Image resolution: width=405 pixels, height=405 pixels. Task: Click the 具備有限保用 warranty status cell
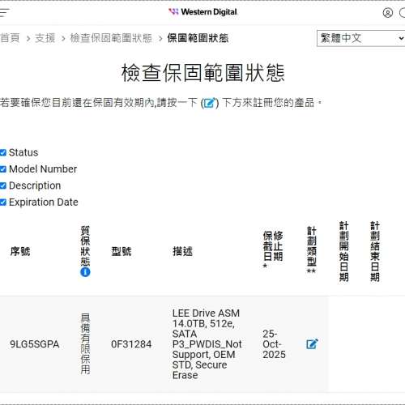pyautogui.click(x=85, y=343)
